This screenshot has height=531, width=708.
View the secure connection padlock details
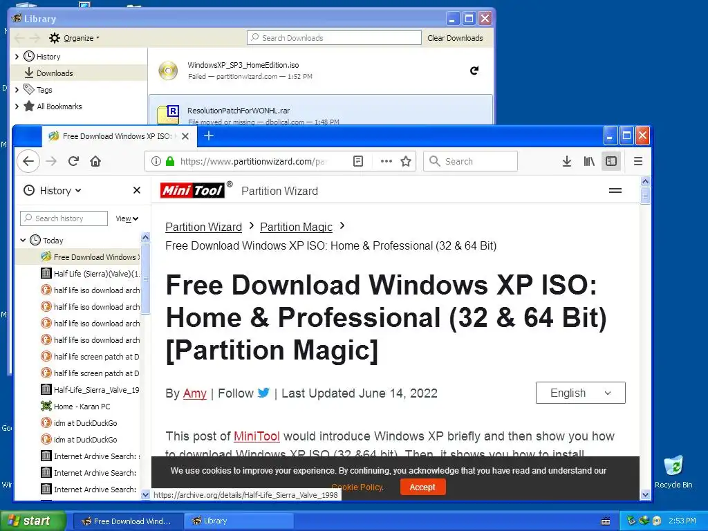click(x=170, y=161)
